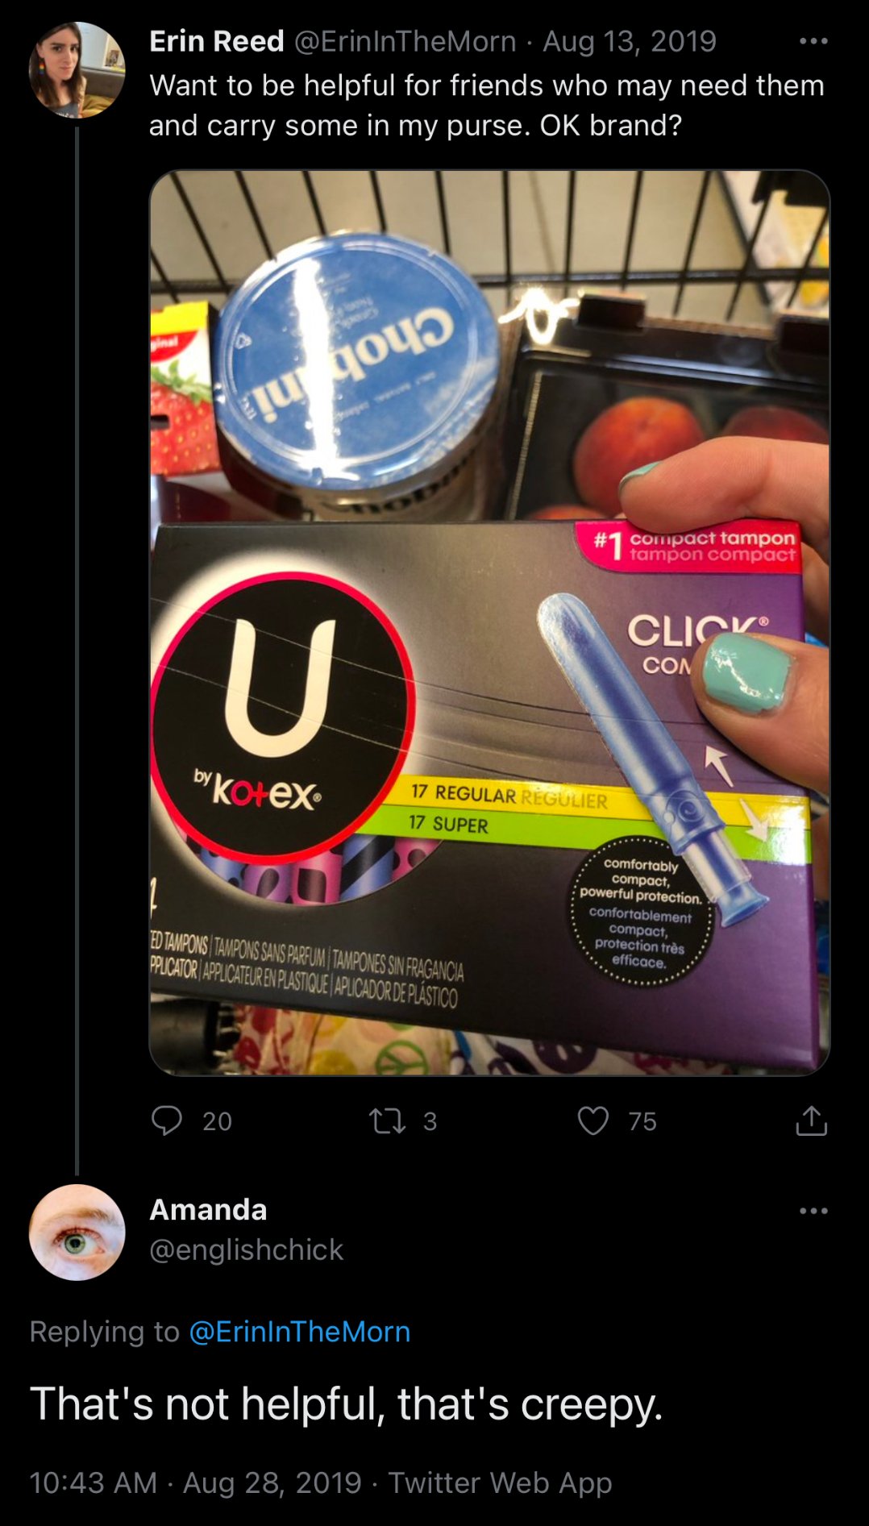The image size is (869, 1526).
Task: Open Erin Reed tweet's three-dot menu
Action: pyautogui.click(x=813, y=41)
